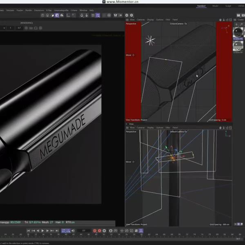245x245 pixels.
Task: Open the Display menu of upper viewport
Action: point(150,20)
